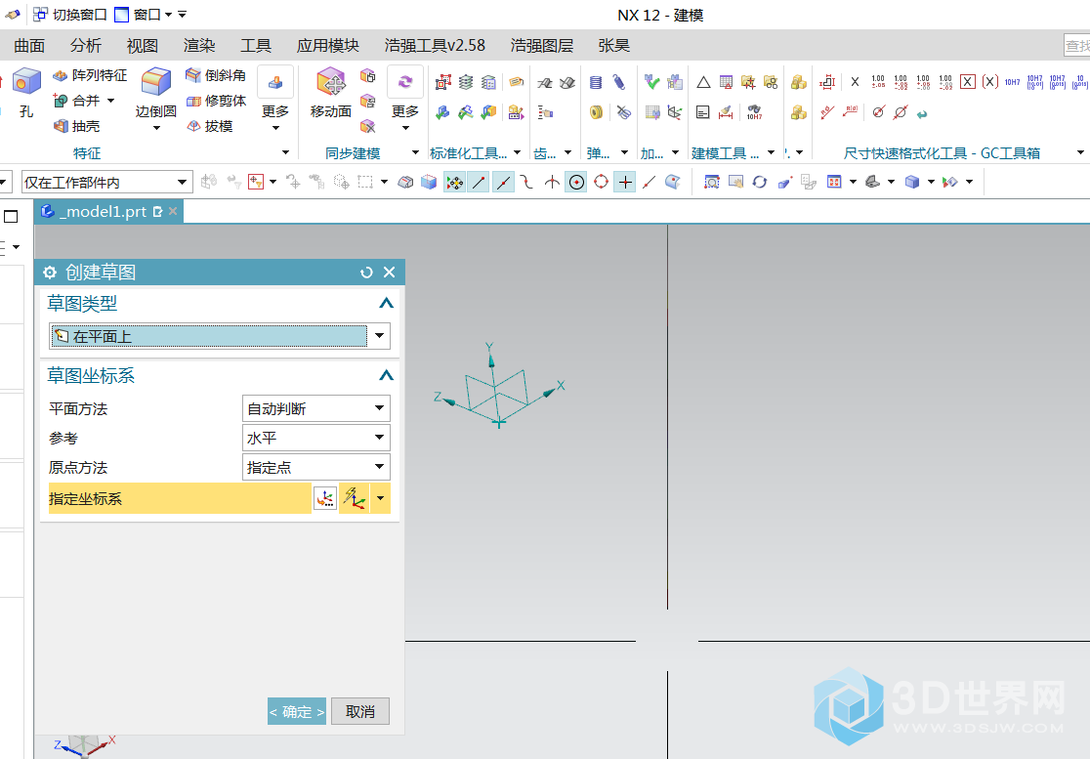Select the Draft (拔模) tool
Screen dimensions: 1090x759
[209, 126]
